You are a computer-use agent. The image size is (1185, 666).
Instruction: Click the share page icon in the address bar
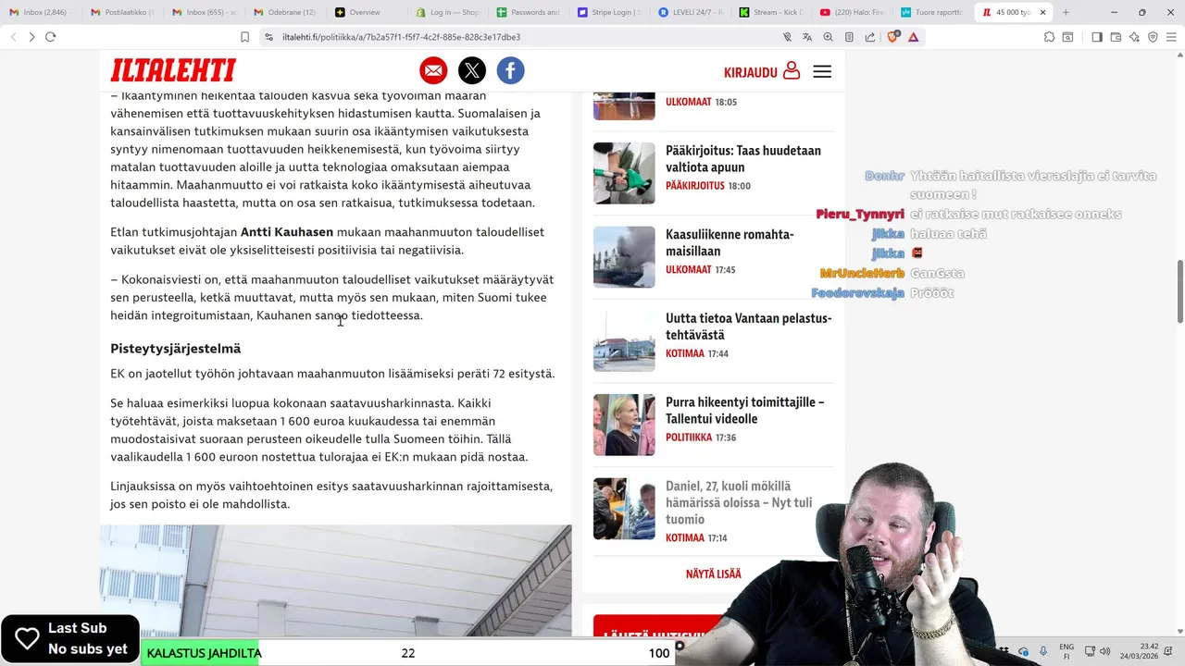(870, 37)
